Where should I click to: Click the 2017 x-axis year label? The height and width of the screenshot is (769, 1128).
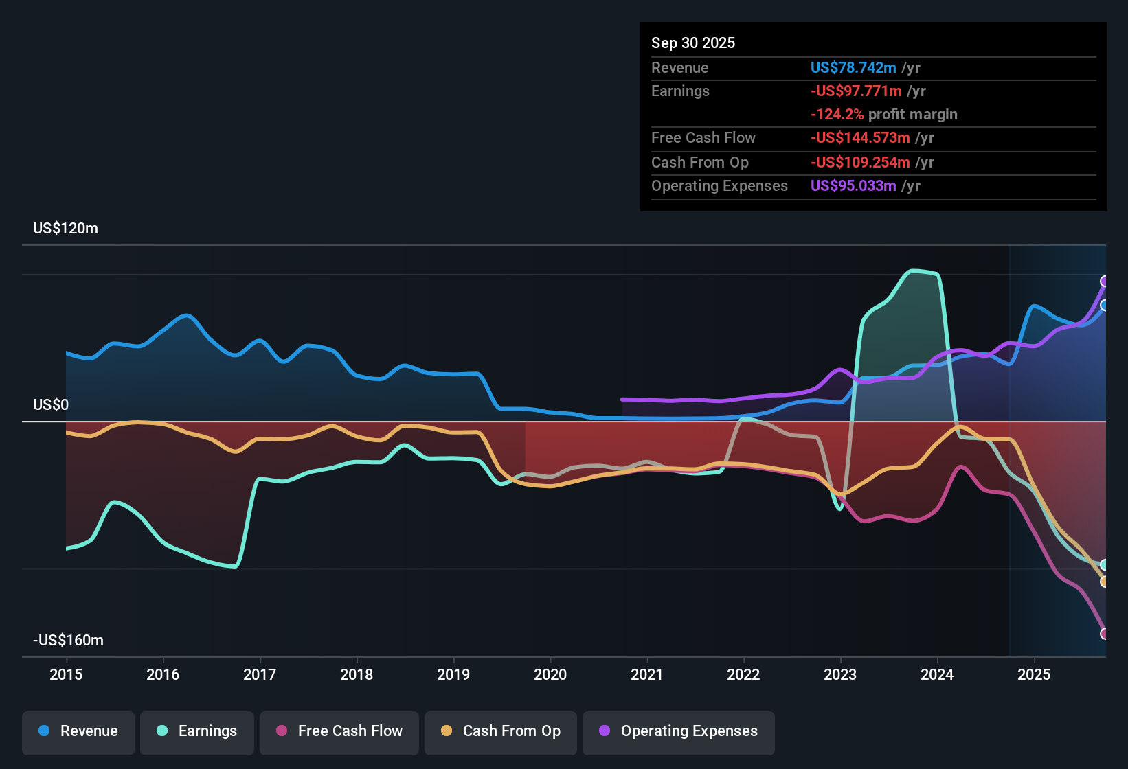click(x=260, y=675)
